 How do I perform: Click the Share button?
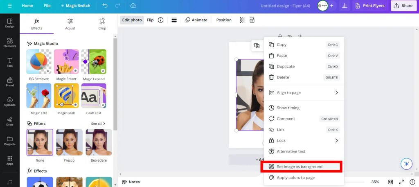coord(403,6)
